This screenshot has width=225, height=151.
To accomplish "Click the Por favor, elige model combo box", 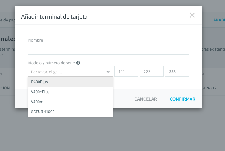I will [x=70, y=72].
